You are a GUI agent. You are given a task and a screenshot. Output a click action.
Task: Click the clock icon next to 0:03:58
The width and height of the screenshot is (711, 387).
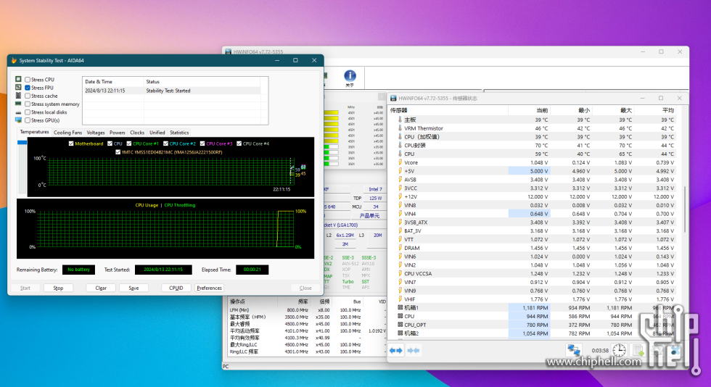coord(619,350)
